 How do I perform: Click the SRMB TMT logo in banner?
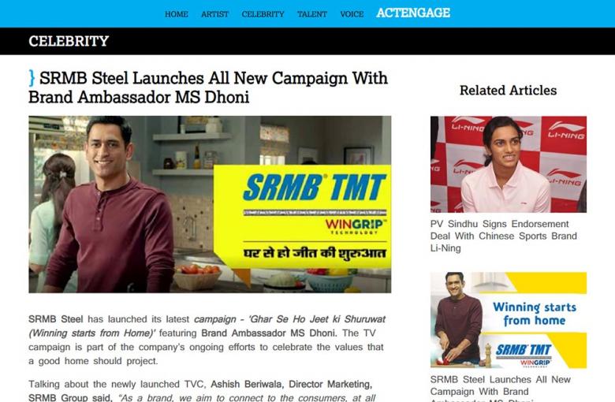(315, 188)
